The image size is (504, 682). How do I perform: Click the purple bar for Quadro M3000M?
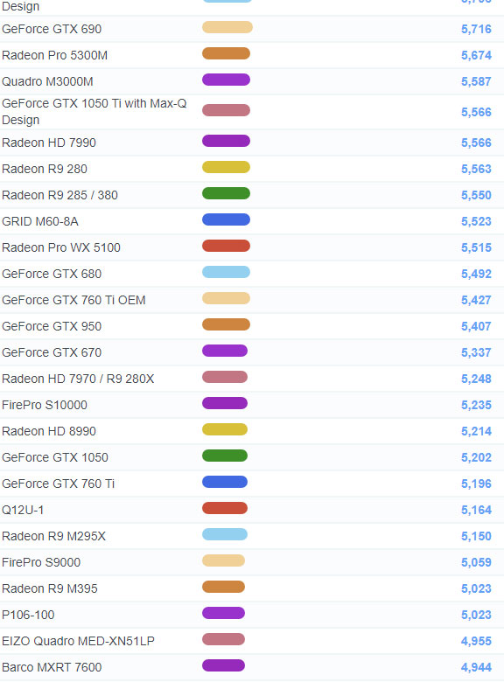[x=226, y=80]
